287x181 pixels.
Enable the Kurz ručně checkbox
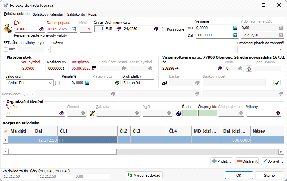pyautogui.click(x=164, y=29)
